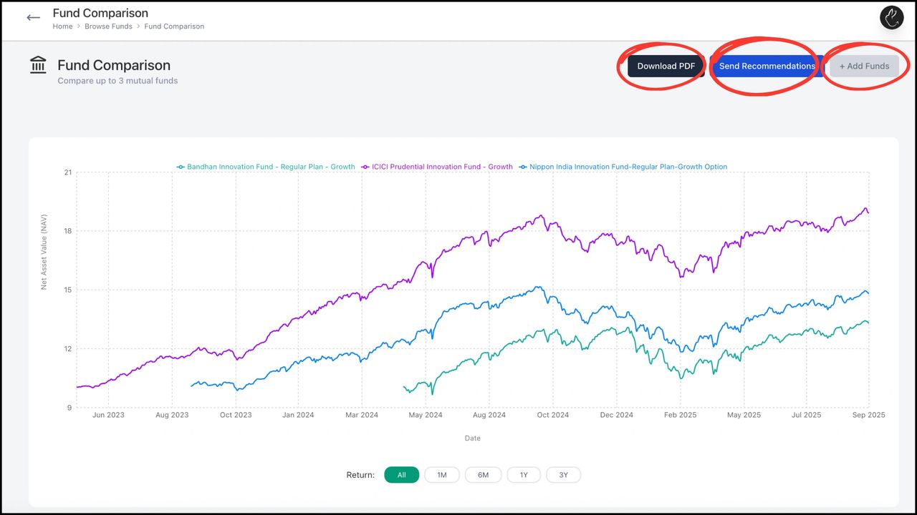This screenshot has width=917, height=515.
Task: Click the pink ICICI fund legend marker
Action: pos(366,167)
